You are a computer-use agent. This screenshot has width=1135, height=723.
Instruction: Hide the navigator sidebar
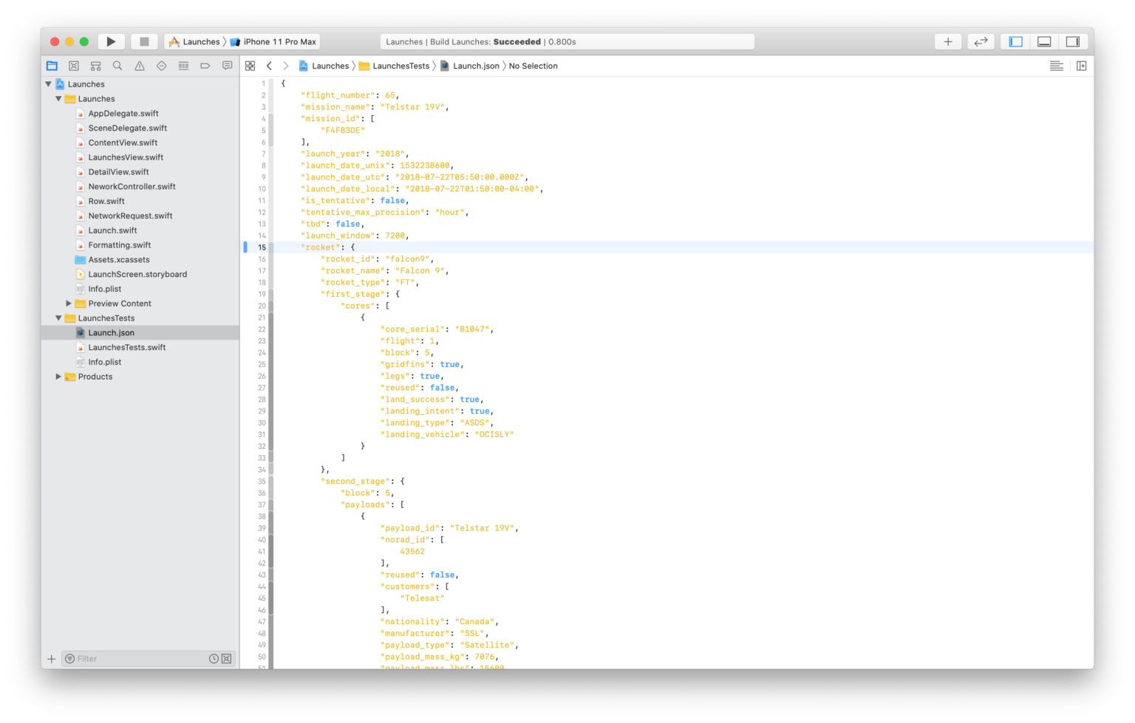tap(1015, 41)
